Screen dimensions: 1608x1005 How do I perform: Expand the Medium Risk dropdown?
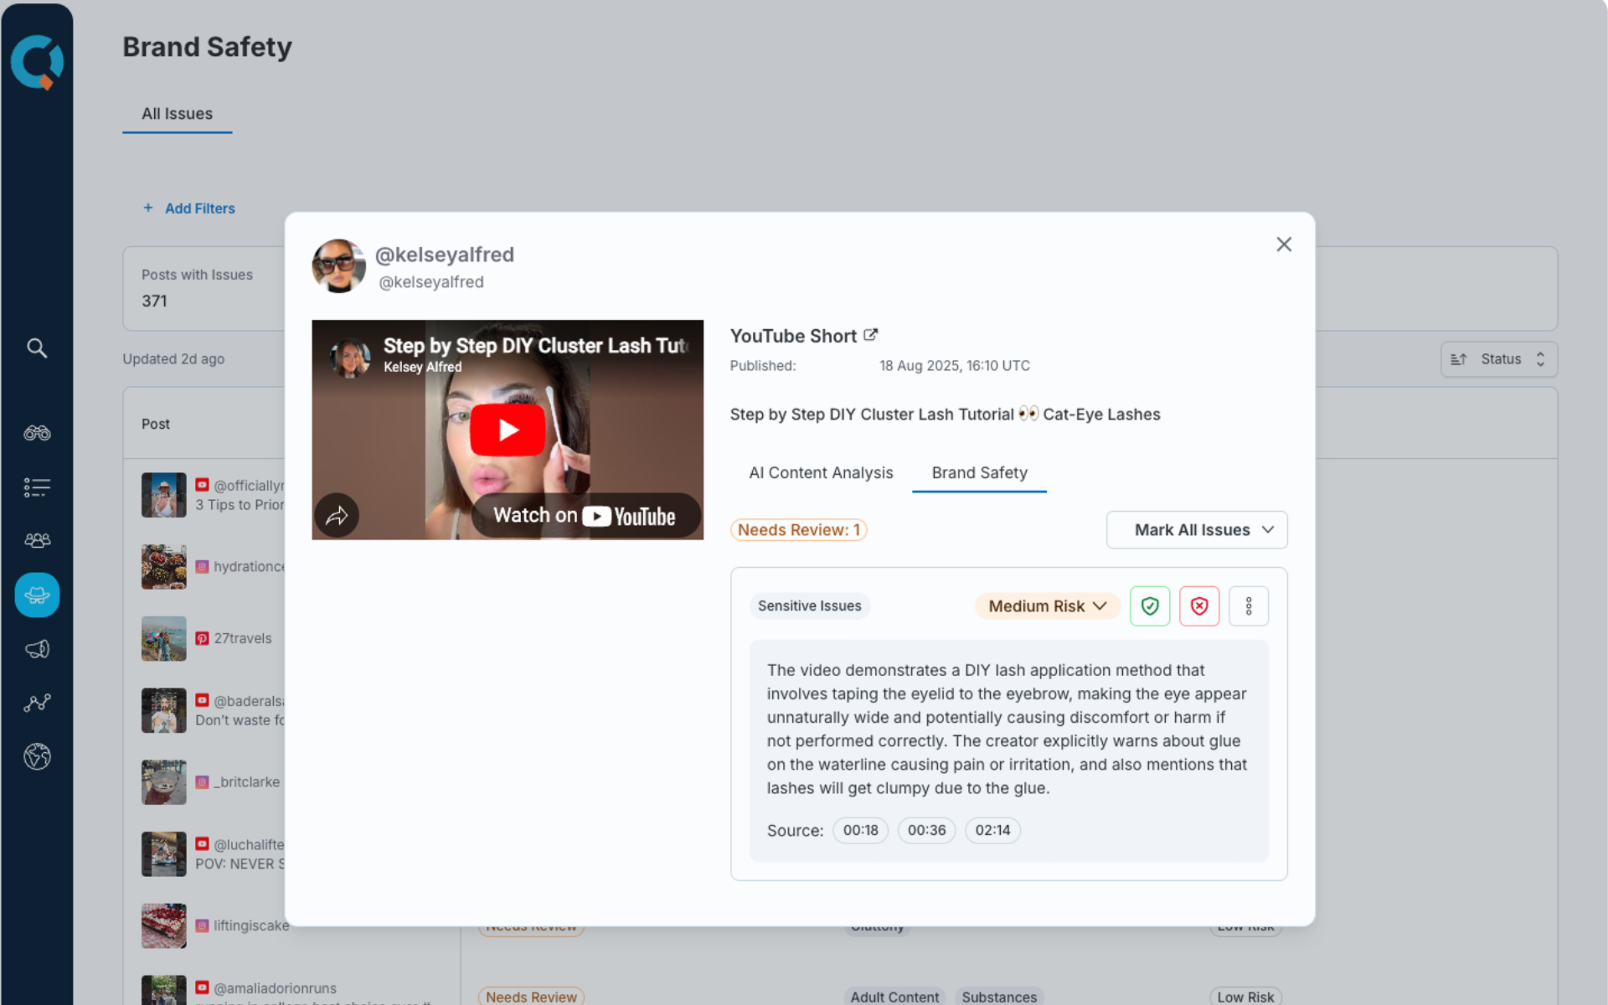1047,606
